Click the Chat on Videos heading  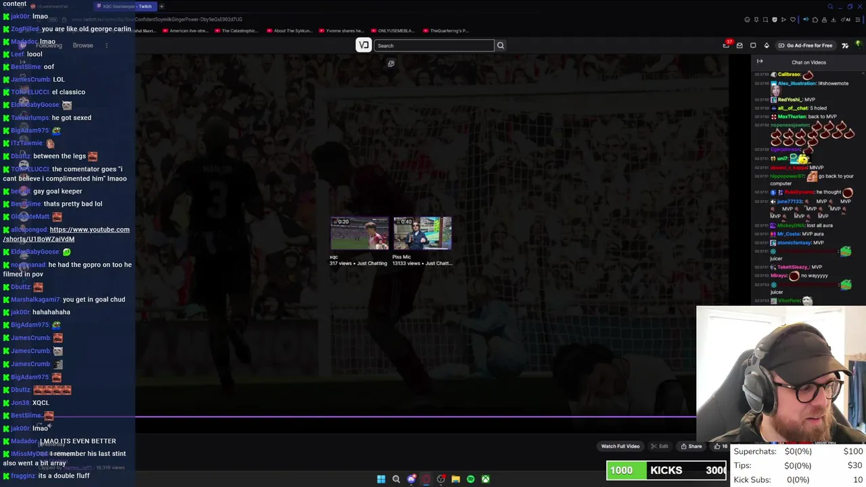coord(808,62)
